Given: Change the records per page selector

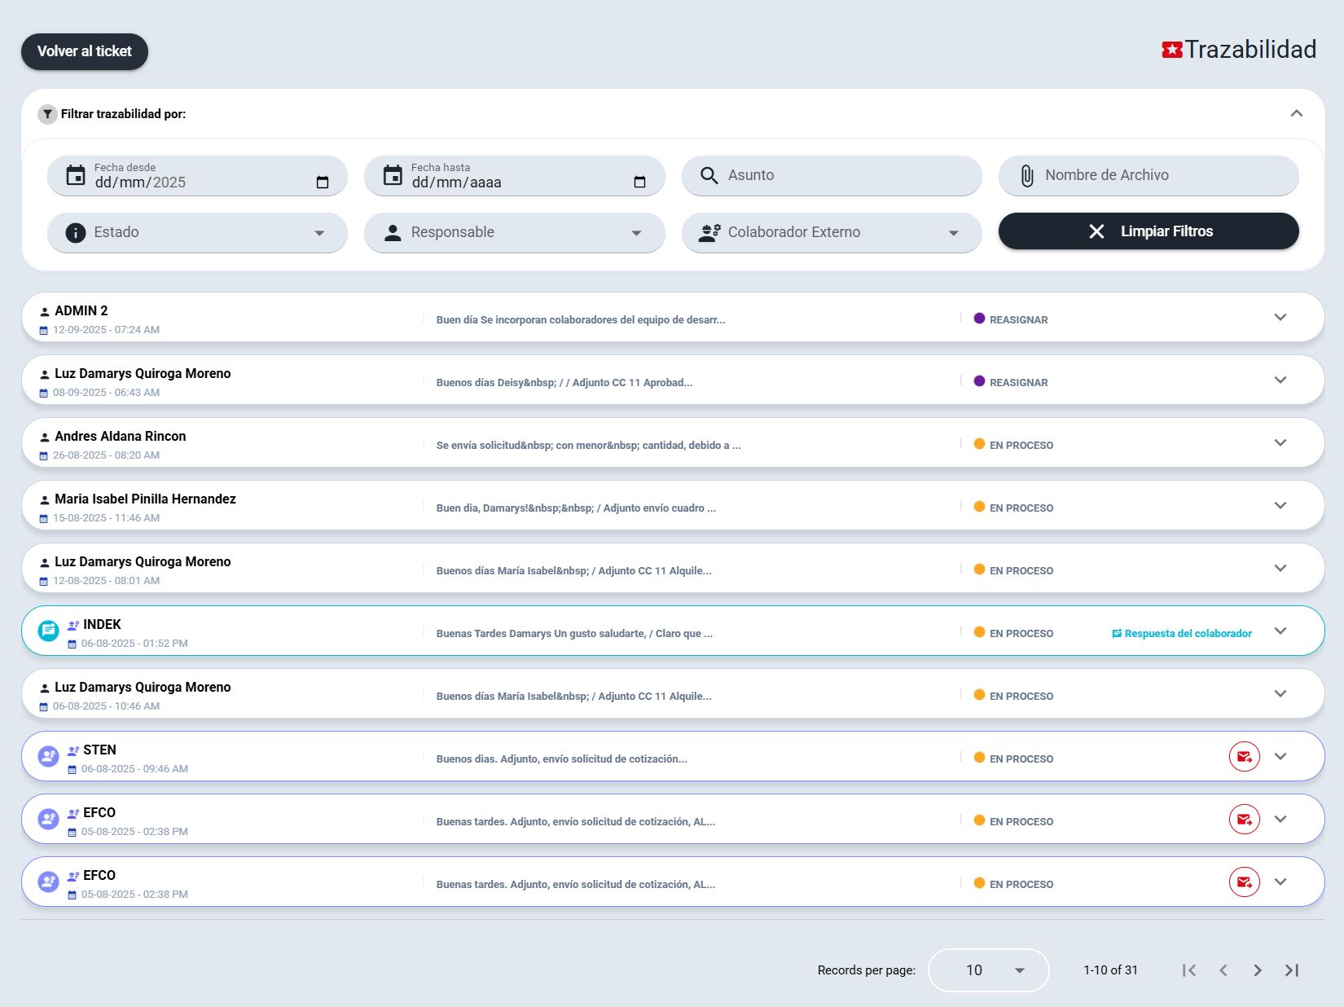Looking at the screenshot, I should pos(988,970).
